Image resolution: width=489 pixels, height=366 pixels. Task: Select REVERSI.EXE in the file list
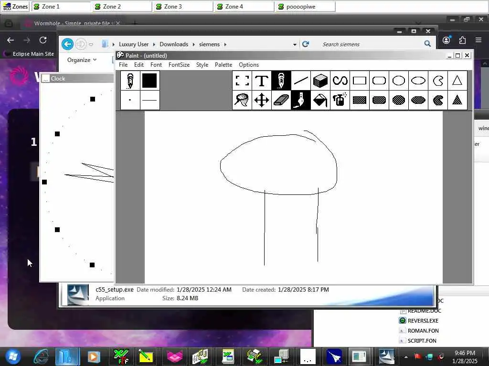tap(419, 321)
